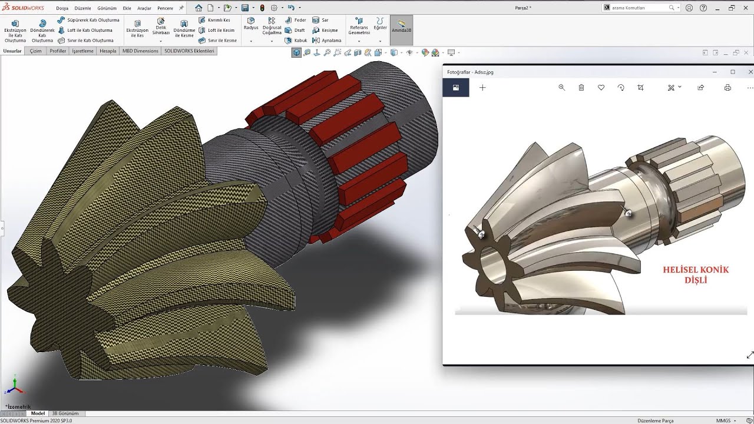Click the rebuild traffic light icon
The width and height of the screenshot is (754, 424).
[x=262, y=8]
